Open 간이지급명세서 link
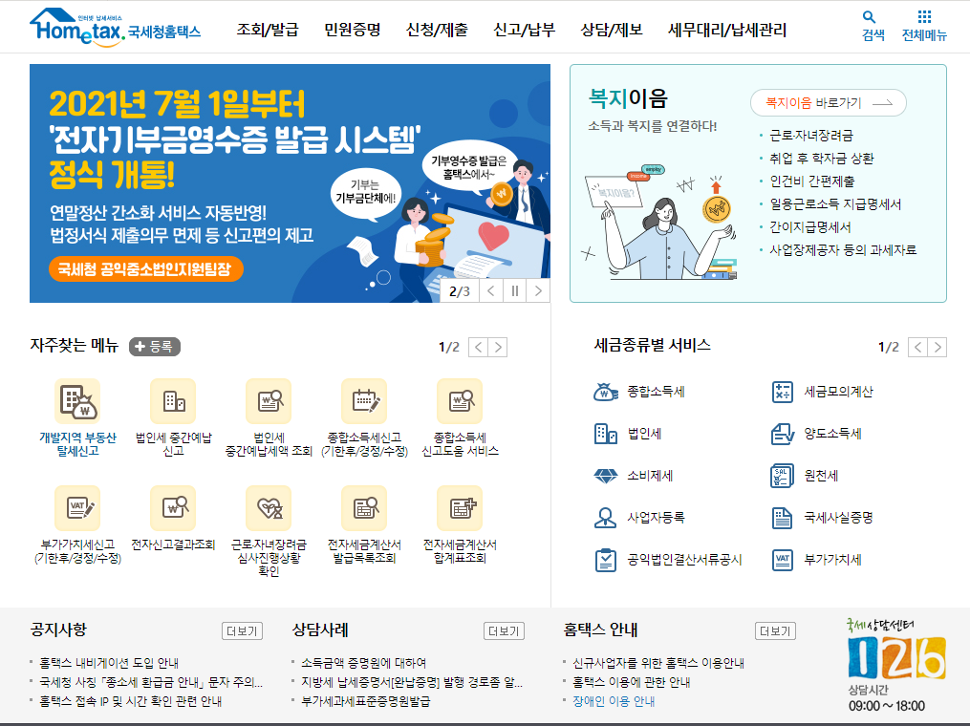 pos(810,227)
